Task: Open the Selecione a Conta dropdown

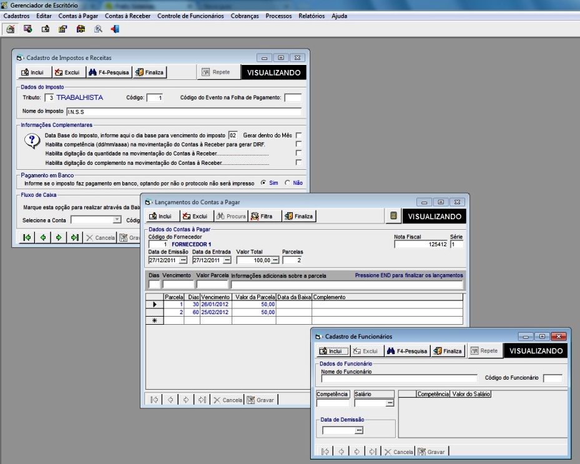Action: (x=117, y=220)
